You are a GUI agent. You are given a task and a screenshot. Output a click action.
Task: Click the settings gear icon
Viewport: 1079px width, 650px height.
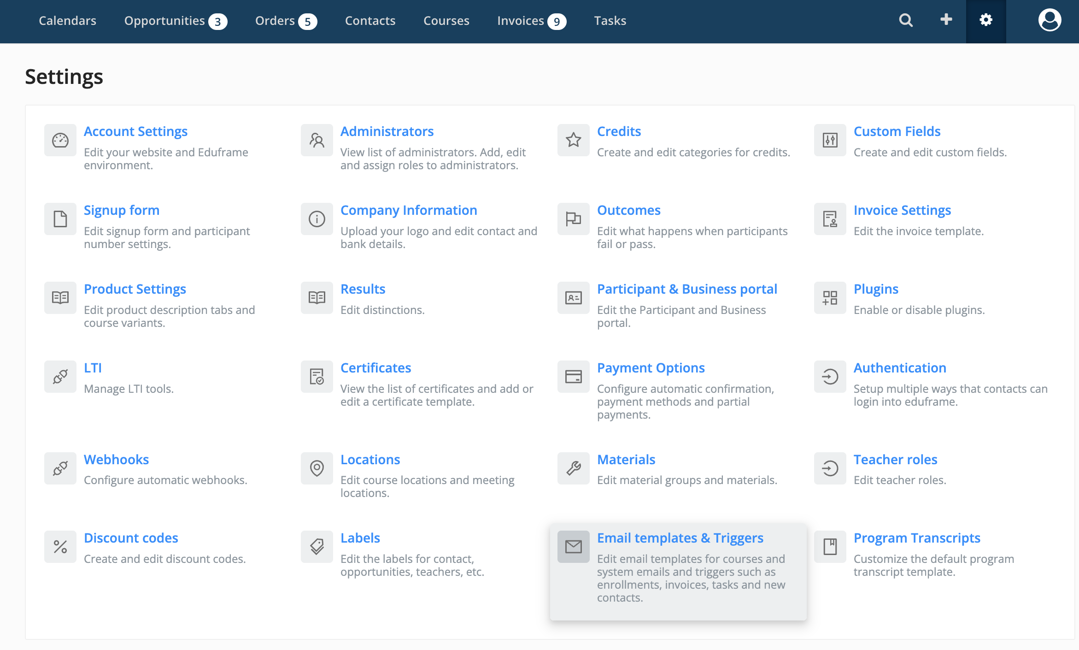985,20
